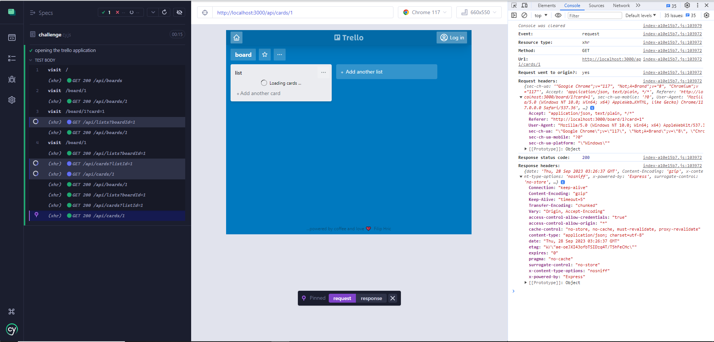Open the DevTools inspect element picker

point(514,6)
